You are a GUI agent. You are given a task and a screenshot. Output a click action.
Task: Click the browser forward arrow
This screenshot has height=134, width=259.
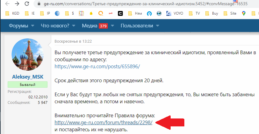point(17,4)
